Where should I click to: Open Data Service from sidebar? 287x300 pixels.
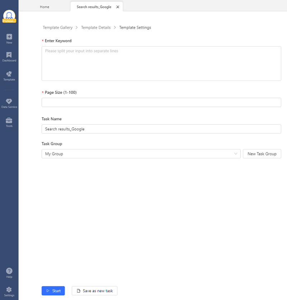point(9,103)
